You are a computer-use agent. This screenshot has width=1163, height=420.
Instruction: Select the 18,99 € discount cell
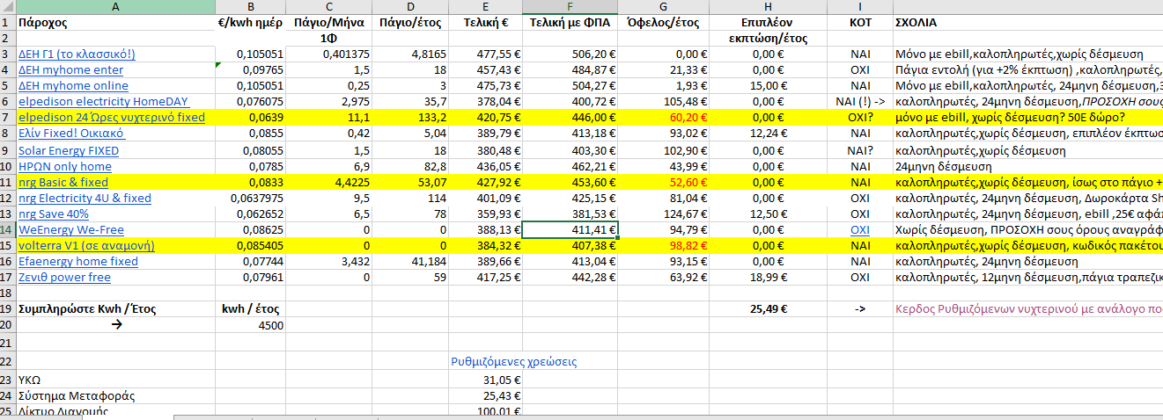[x=769, y=278]
